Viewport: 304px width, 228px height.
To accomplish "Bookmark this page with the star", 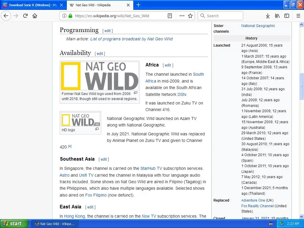I will (x=190, y=16).
